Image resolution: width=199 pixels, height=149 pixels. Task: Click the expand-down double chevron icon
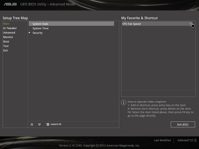(x=40, y=124)
